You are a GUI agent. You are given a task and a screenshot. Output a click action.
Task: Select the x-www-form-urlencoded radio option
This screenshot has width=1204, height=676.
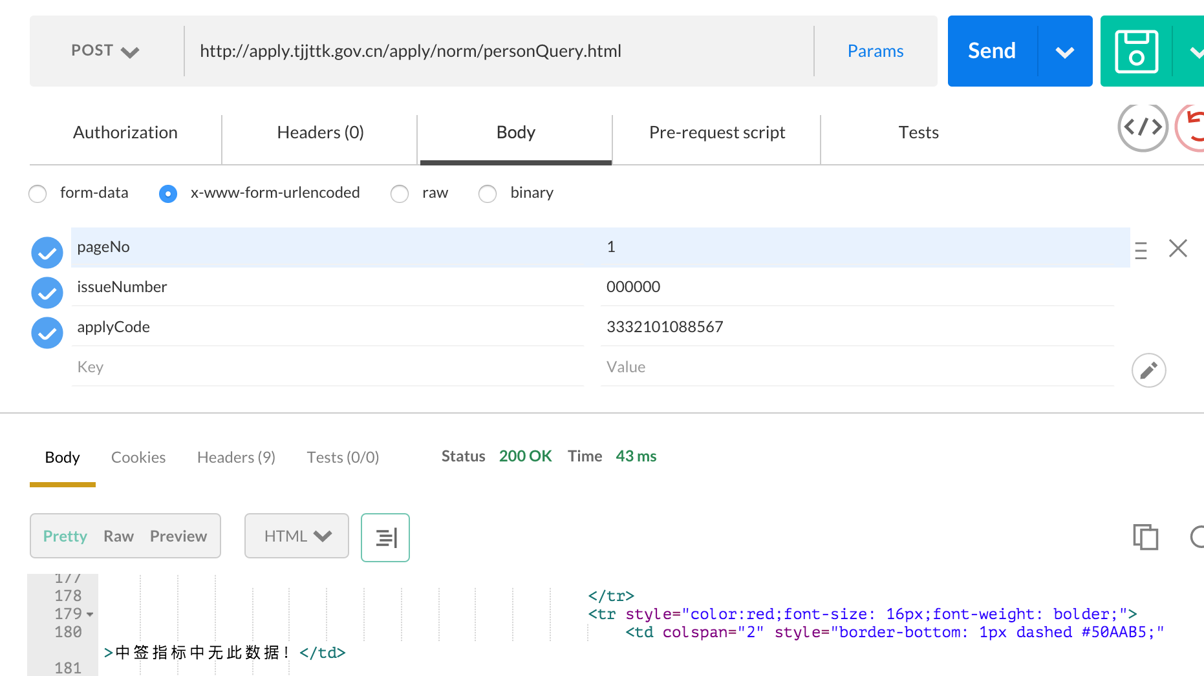click(168, 193)
